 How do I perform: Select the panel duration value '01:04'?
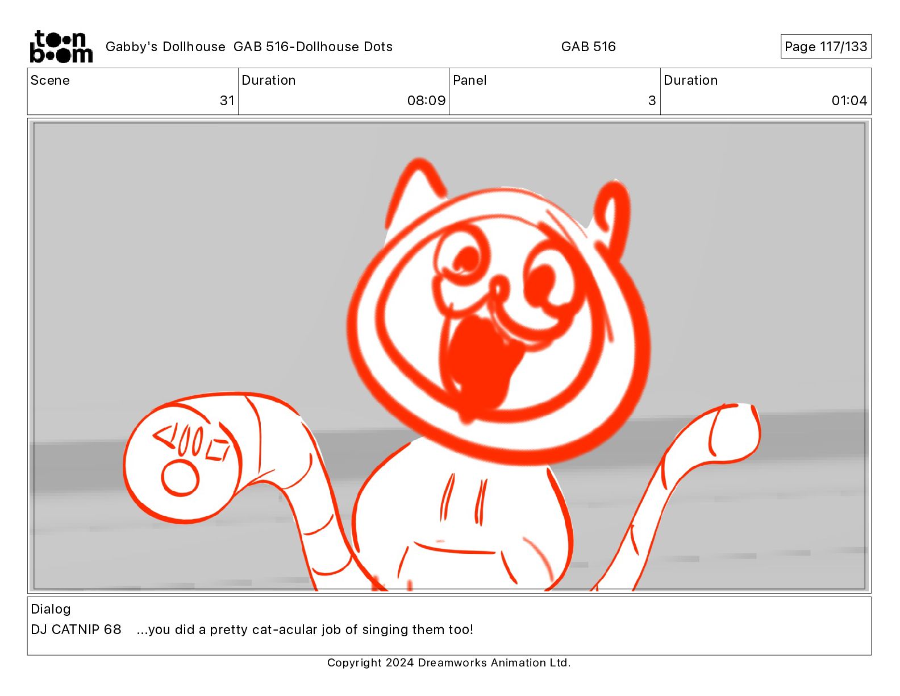[849, 101]
